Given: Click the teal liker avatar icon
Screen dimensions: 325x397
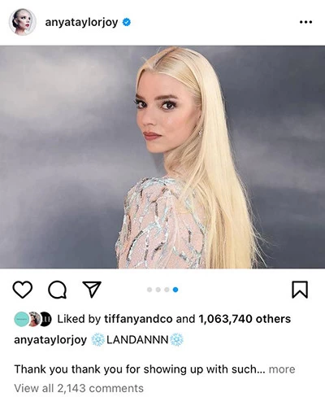Looking at the screenshot, I should (21, 319).
